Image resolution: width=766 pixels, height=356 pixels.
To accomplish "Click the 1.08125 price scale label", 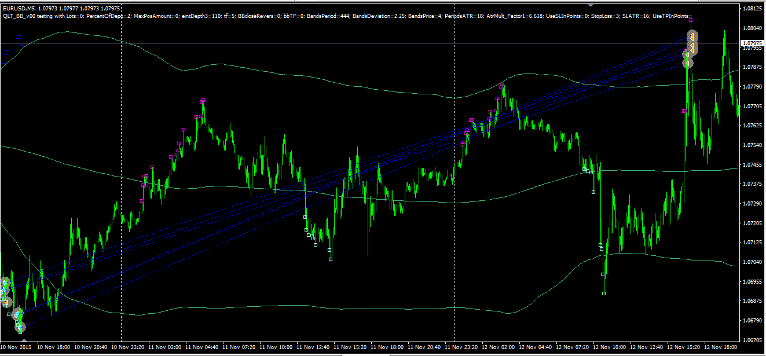I will click(x=752, y=9).
